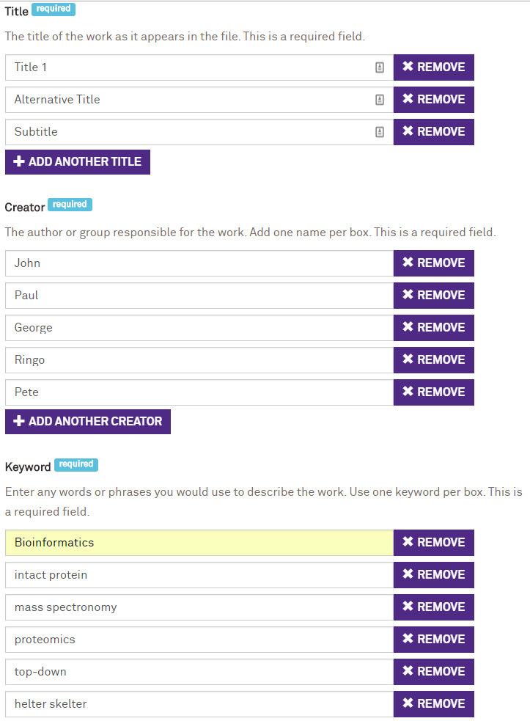
Task: Click into the George creator field
Action: 199,328
